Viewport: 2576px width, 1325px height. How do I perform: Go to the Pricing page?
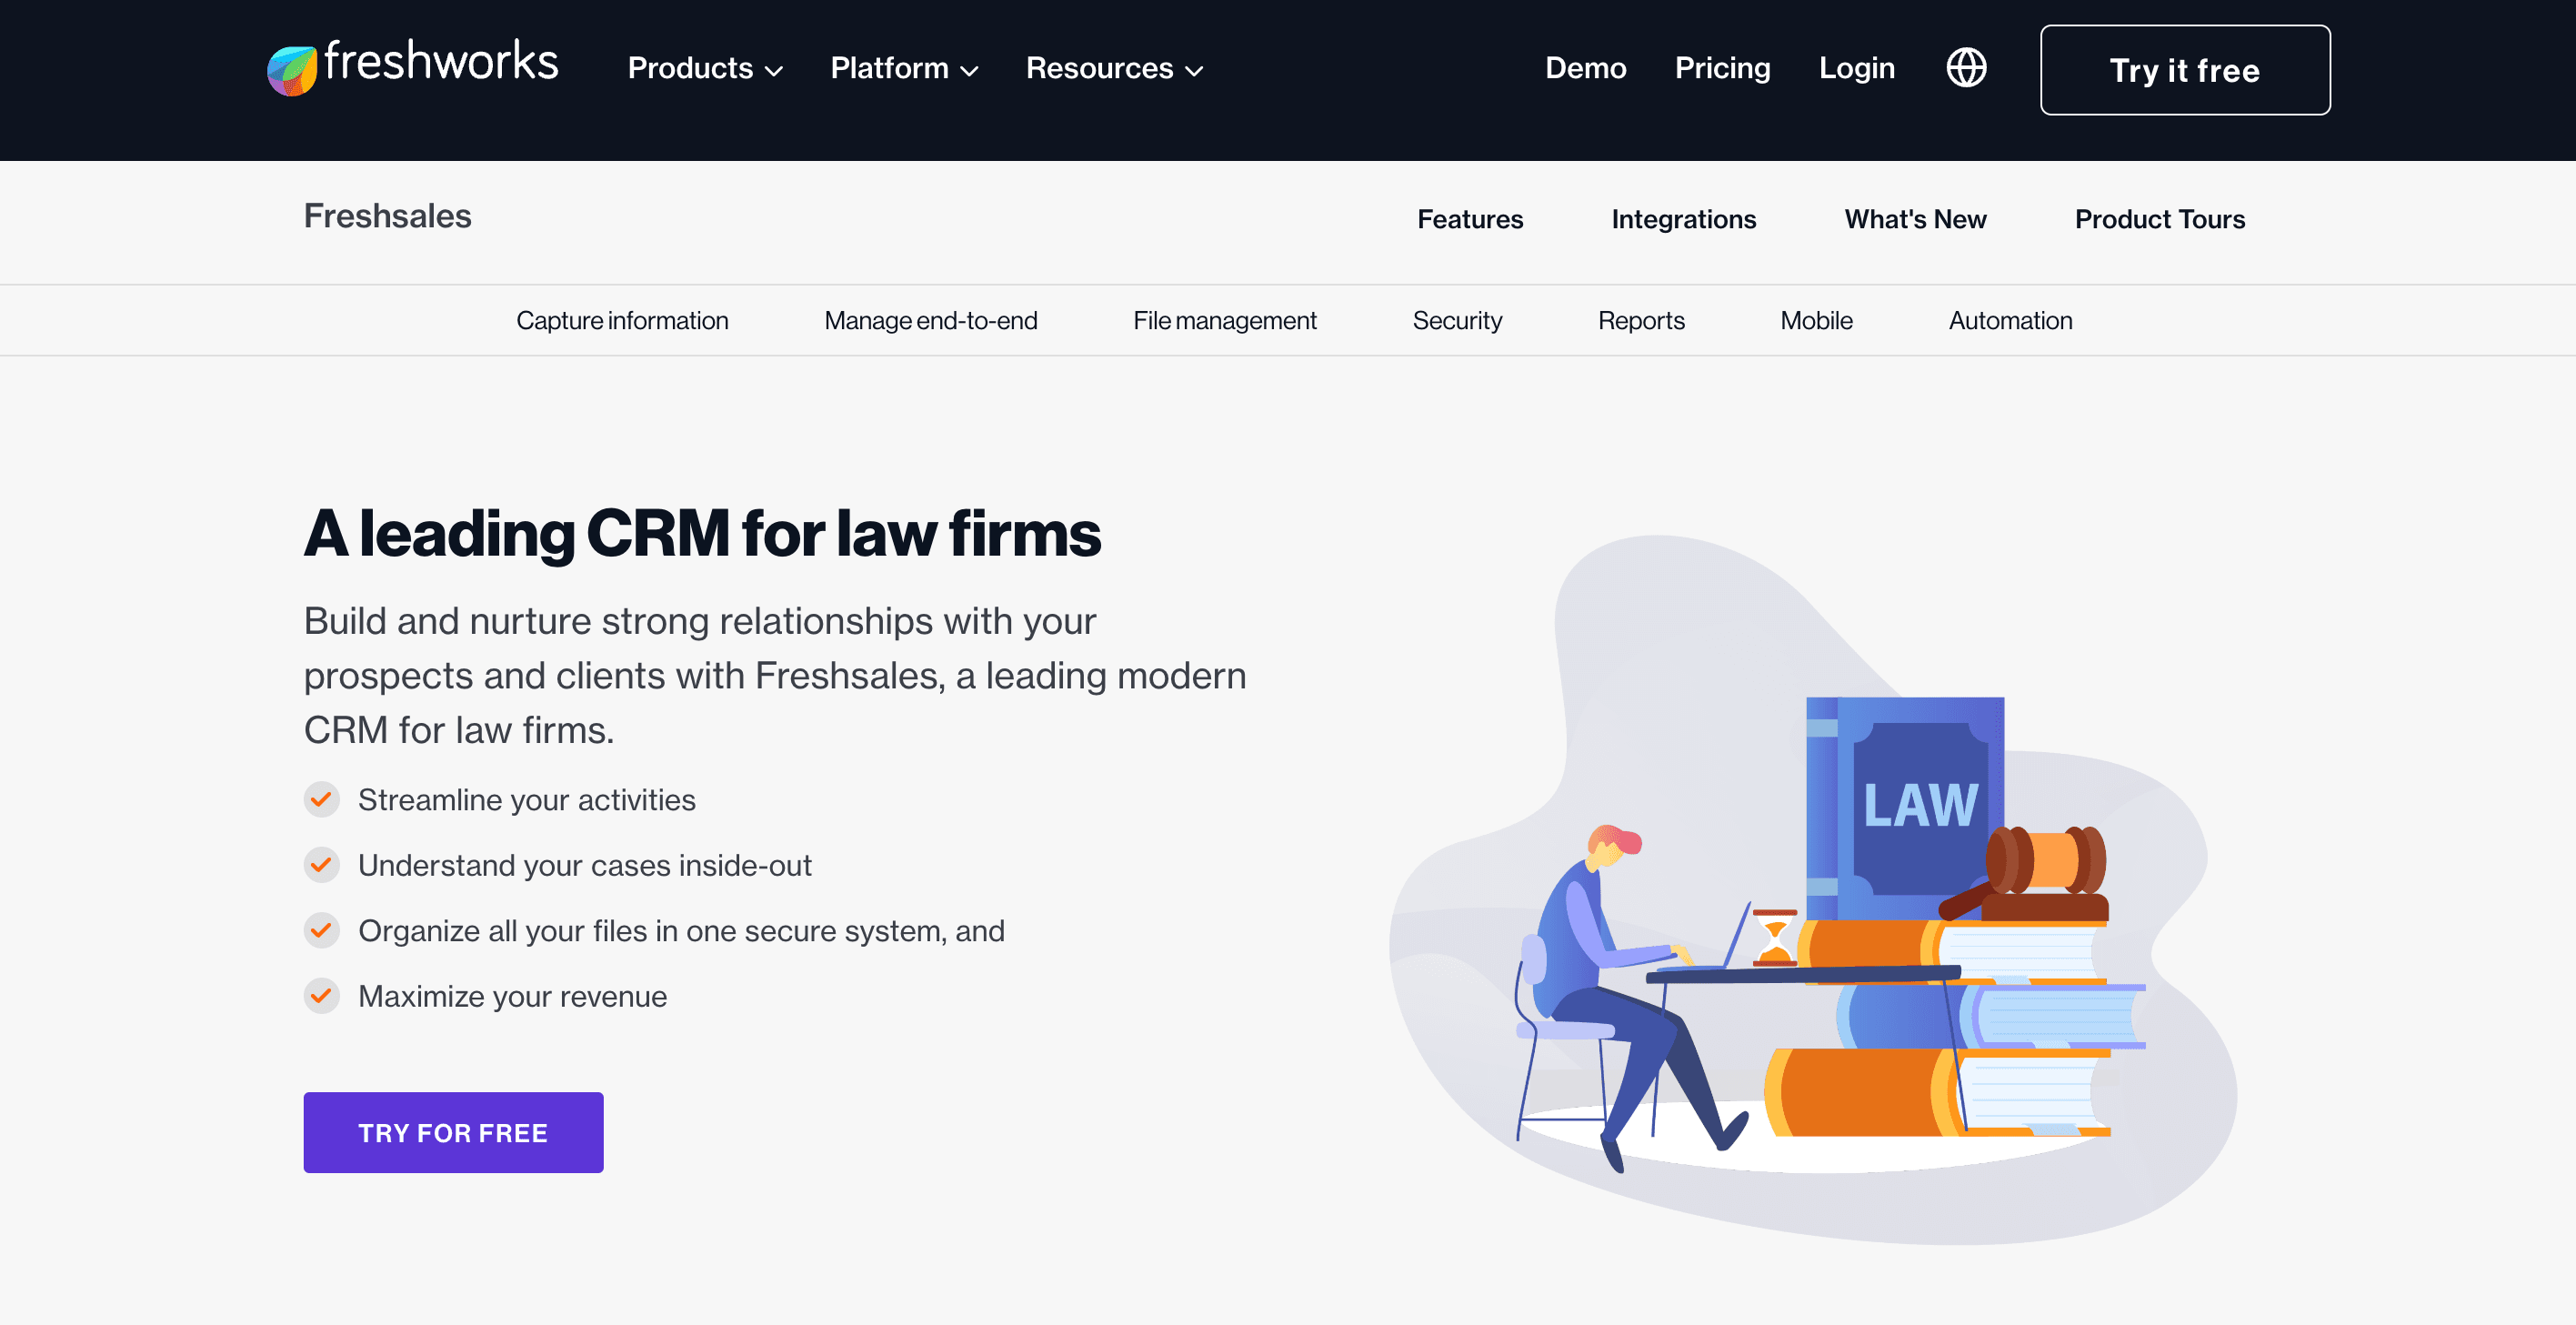pos(1722,68)
